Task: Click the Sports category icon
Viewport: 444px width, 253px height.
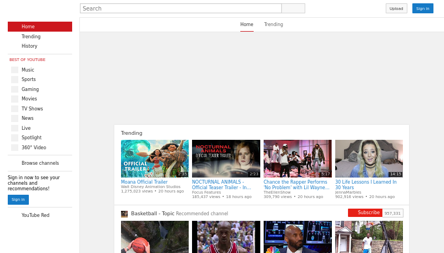Action: [14, 79]
